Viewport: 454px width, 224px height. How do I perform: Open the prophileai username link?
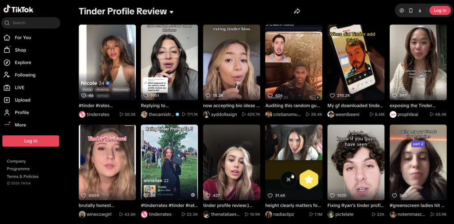point(408,115)
